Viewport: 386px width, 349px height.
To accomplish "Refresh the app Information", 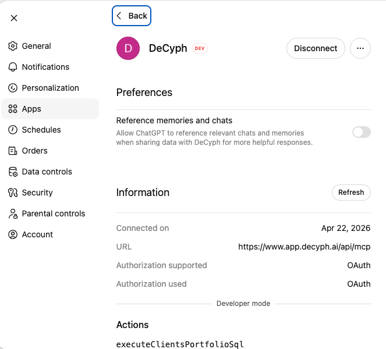I will point(351,193).
